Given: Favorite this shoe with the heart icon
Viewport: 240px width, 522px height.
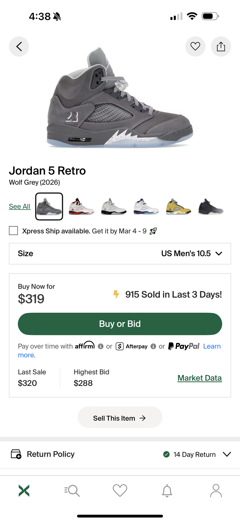Looking at the screenshot, I should (x=195, y=46).
